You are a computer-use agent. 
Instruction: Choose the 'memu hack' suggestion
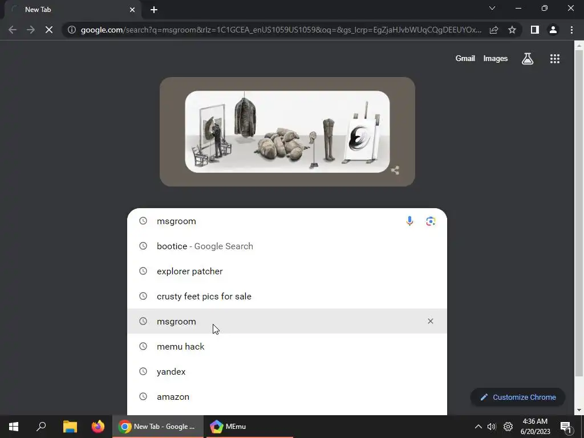coord(287,346)
